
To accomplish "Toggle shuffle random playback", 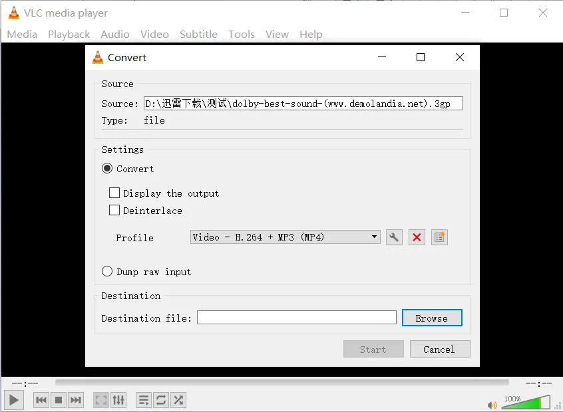I will point(178,400).
